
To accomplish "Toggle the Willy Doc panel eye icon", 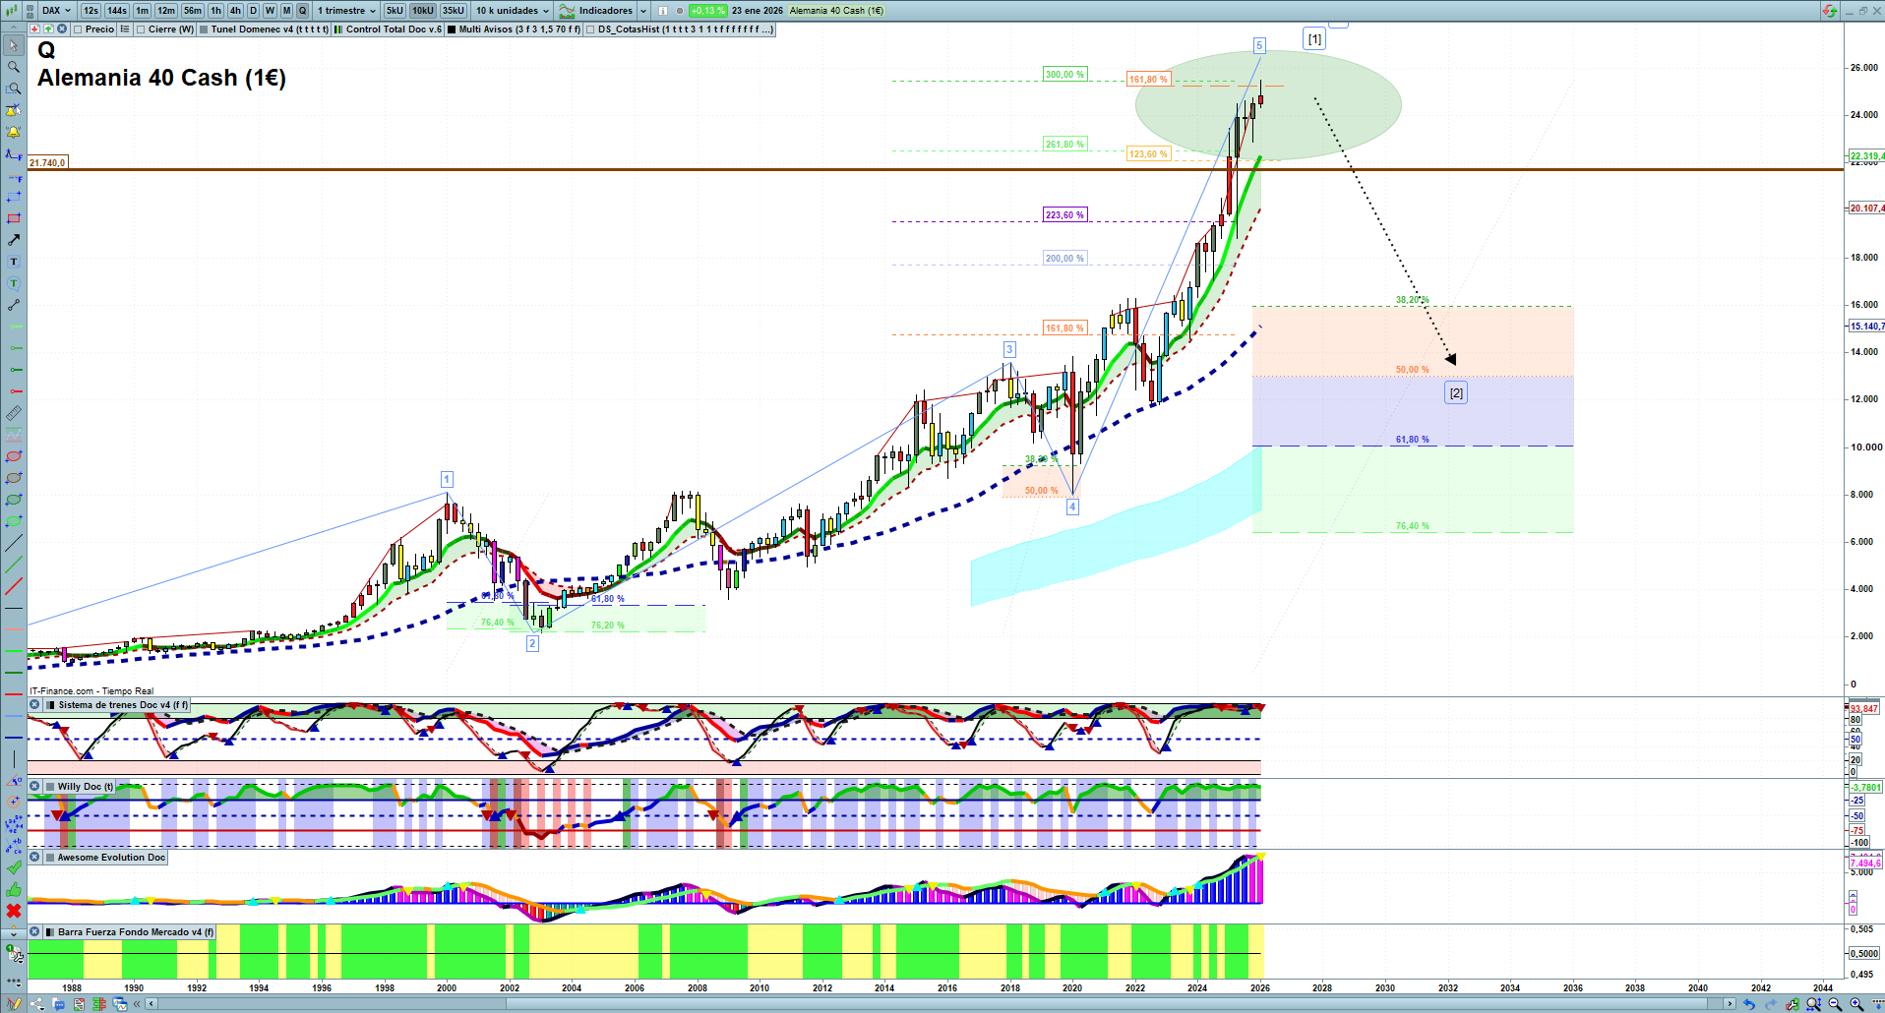I will 34,787.
